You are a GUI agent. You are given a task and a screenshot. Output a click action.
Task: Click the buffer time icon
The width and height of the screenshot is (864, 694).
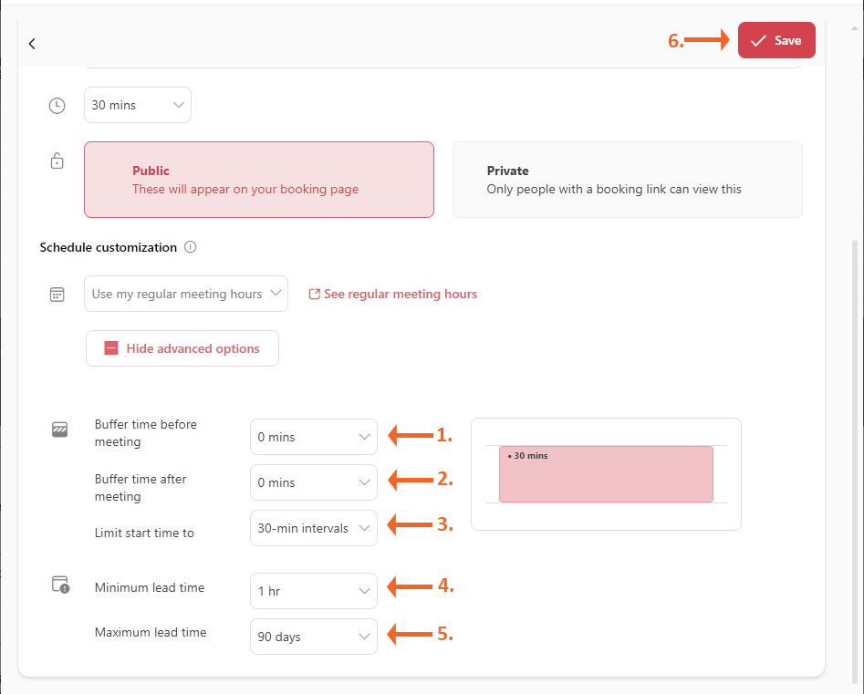click(x=60, y=429)
